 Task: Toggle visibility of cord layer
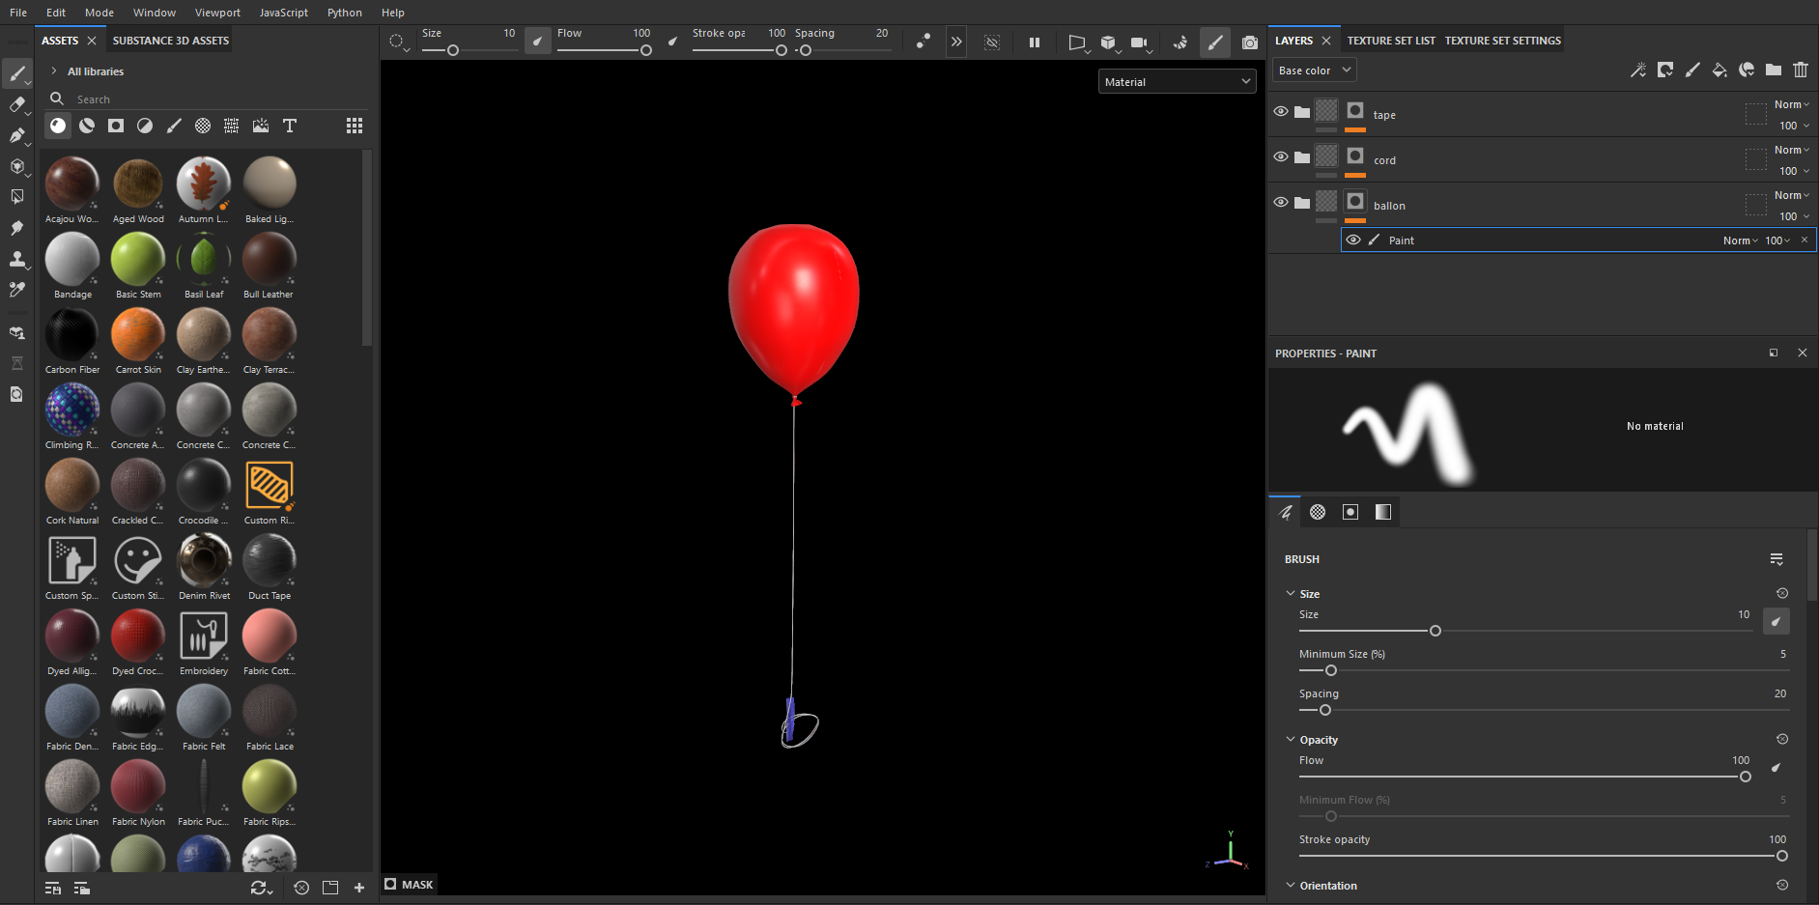(1281, 156)
